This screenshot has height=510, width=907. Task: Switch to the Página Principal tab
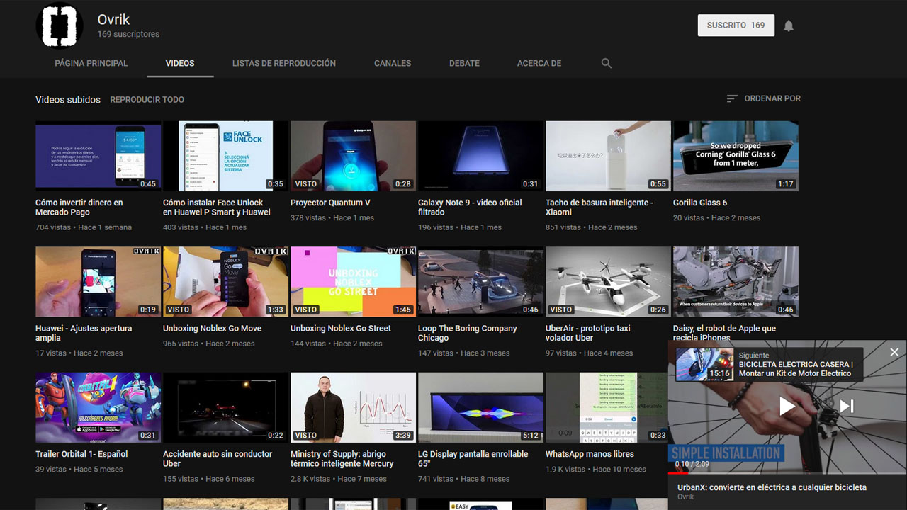(91, 63)
